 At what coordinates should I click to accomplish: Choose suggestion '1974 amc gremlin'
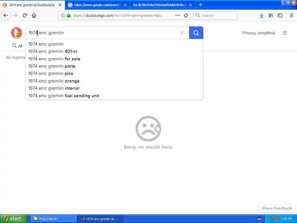(114, 44)
